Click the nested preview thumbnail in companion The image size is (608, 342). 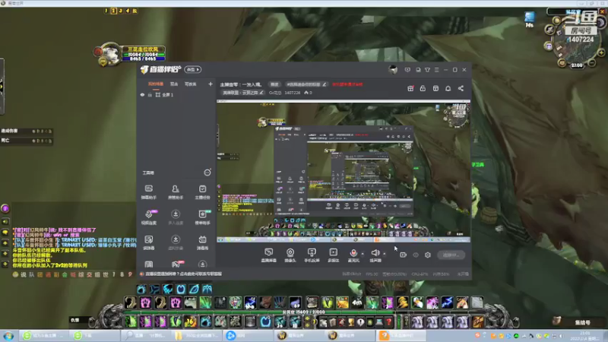(x=344, y=170)
